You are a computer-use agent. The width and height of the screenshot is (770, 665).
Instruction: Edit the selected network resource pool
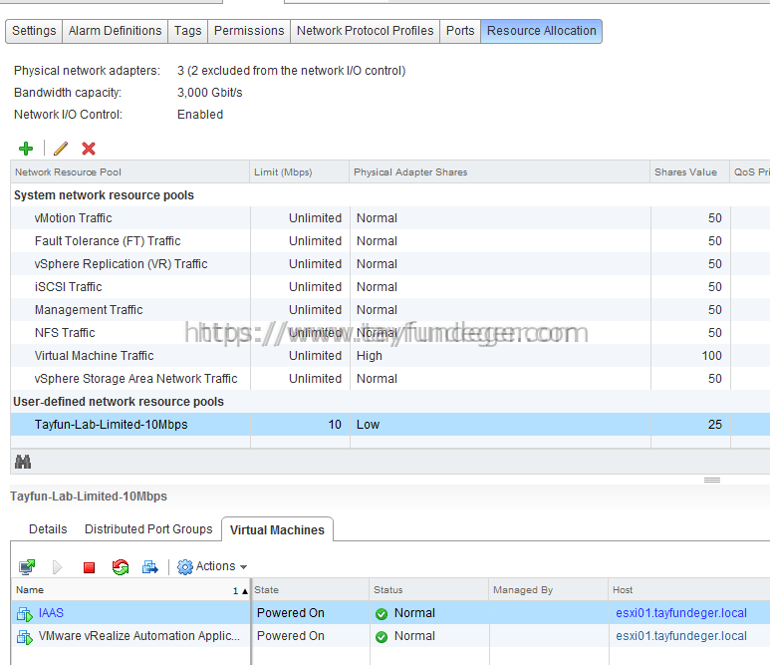click(x=61, y=149)
